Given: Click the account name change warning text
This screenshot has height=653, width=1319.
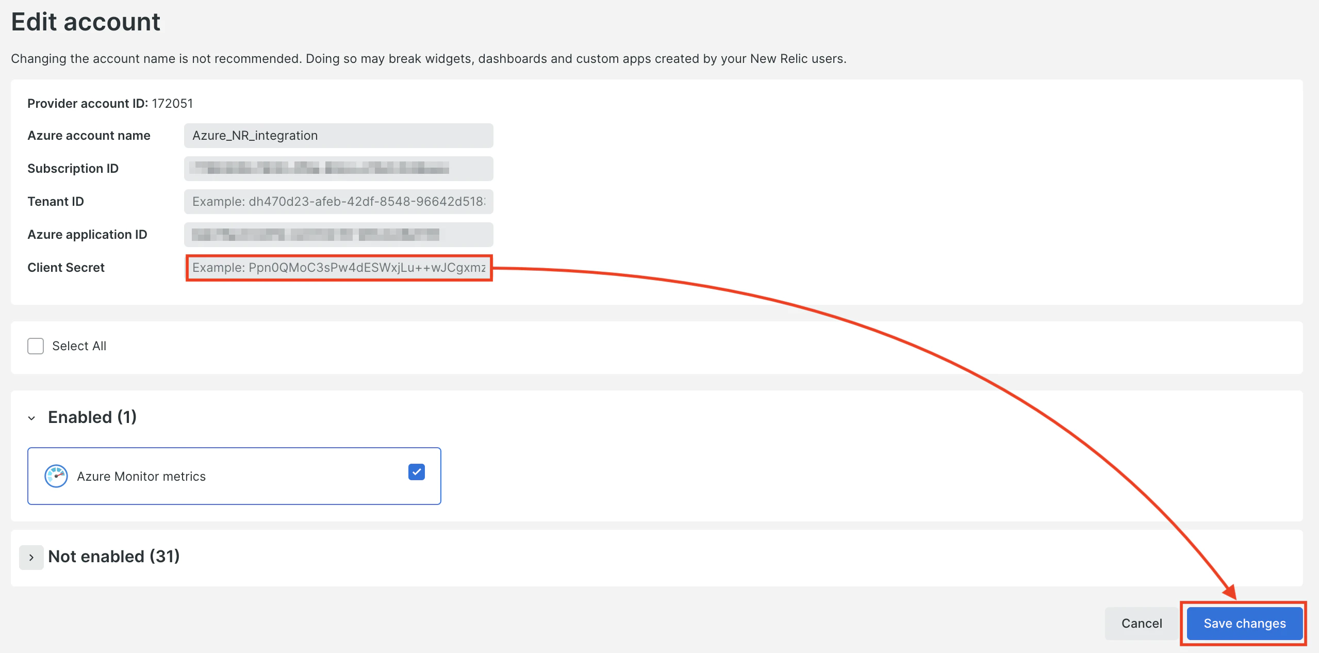Looking at the screenshot, I should [x=428, y=59].
